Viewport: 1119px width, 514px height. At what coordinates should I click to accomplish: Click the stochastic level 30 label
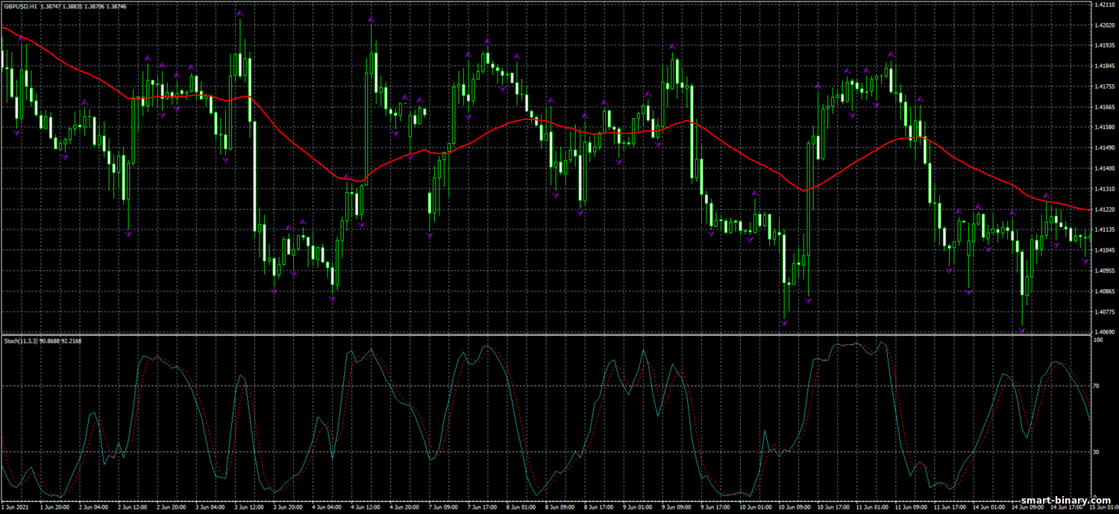point(1097,452)
